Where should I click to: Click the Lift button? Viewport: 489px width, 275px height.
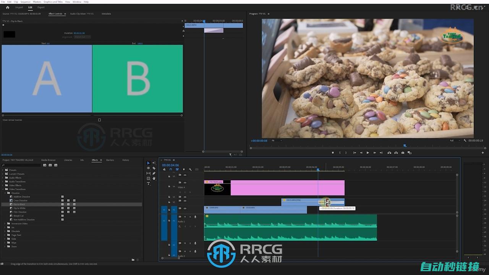(389, 153)
